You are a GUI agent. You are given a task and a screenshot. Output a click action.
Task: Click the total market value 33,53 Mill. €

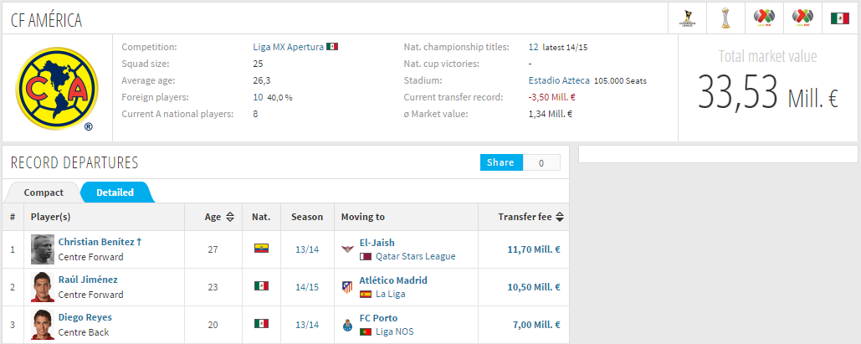[767, 92]
